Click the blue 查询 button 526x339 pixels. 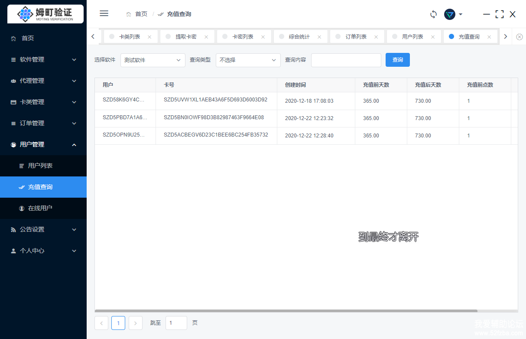pos(397,60)
